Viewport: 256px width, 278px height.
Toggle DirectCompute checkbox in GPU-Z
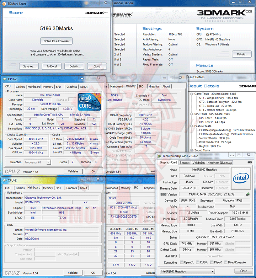point(225,262)
